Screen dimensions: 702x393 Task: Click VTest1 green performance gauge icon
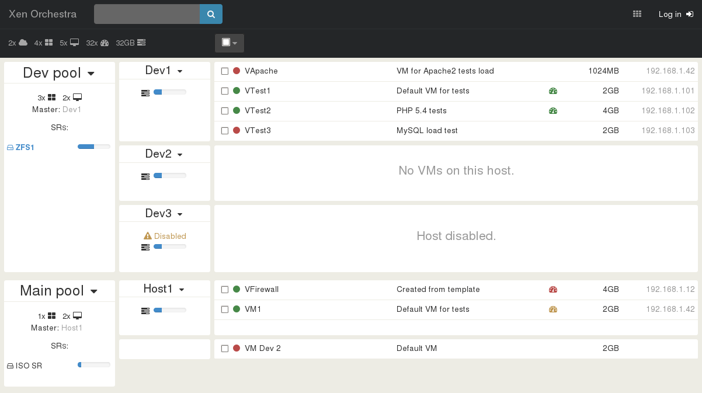[553, 91]
